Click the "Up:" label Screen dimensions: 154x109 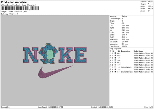pyautogui.click(x=111, y=30)
